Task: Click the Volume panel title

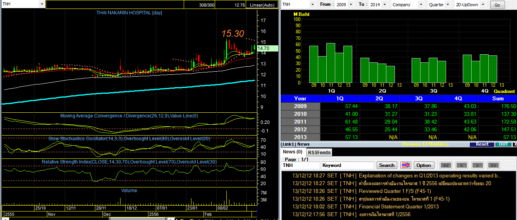Action: click(129, 191)
